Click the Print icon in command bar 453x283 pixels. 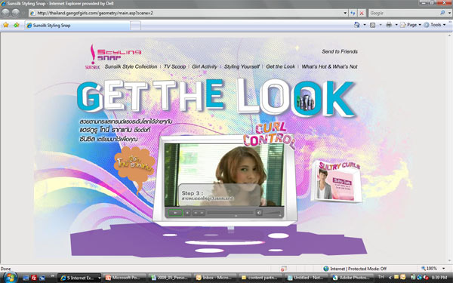[x=389, y=25]
